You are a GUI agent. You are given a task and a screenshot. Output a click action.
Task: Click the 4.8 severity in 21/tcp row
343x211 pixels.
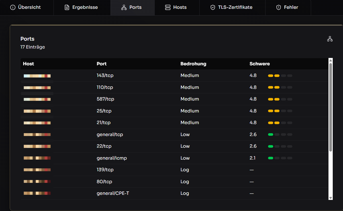(x=253, y=122)
